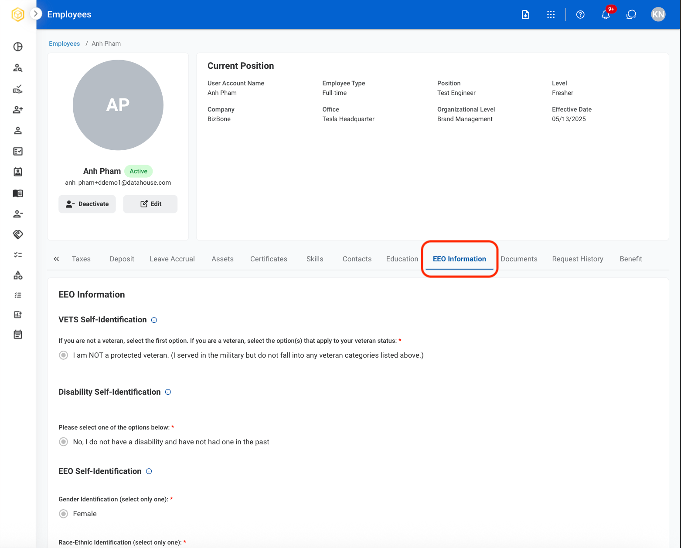Open the hand with checkmark sidebar icon
Screen dimensions: 681x548
(x=18, y=89)
